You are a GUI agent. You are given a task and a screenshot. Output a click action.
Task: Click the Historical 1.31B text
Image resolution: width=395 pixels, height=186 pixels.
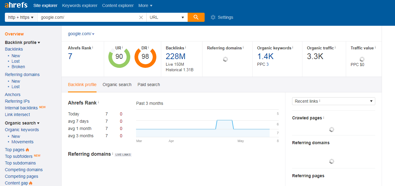(x=179, y=70)
